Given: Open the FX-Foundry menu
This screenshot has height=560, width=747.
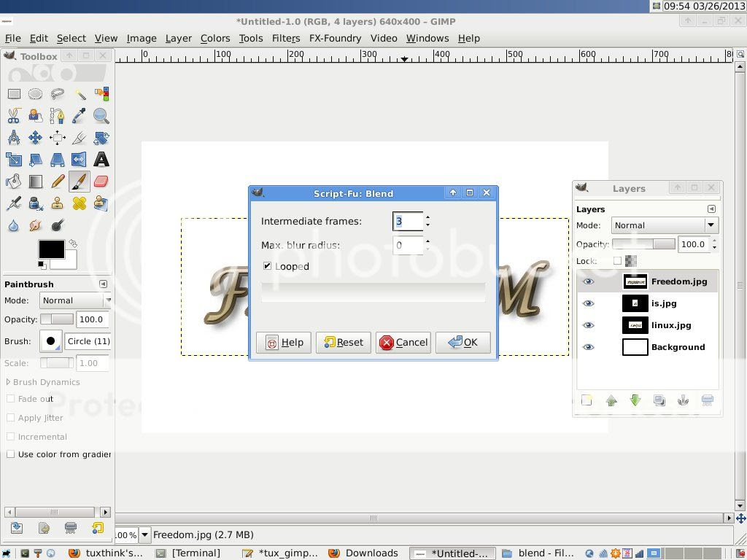Looking at the screenshot, I should click(x=335, y=38).
